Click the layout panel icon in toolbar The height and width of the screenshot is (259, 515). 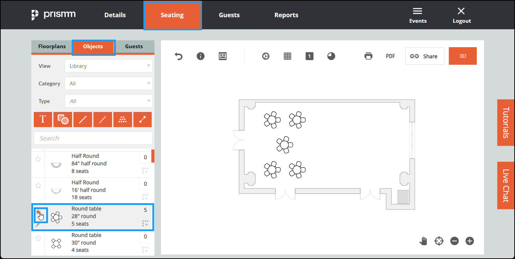tap(223, 56)
